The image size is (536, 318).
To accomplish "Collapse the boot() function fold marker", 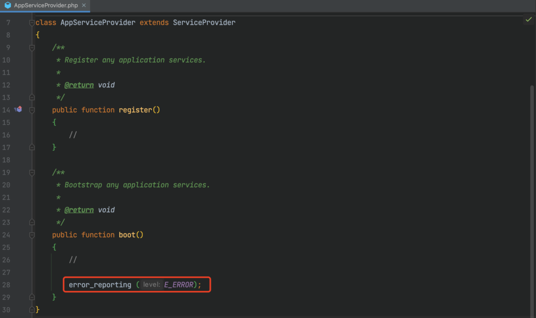I will tap(32, 235).
